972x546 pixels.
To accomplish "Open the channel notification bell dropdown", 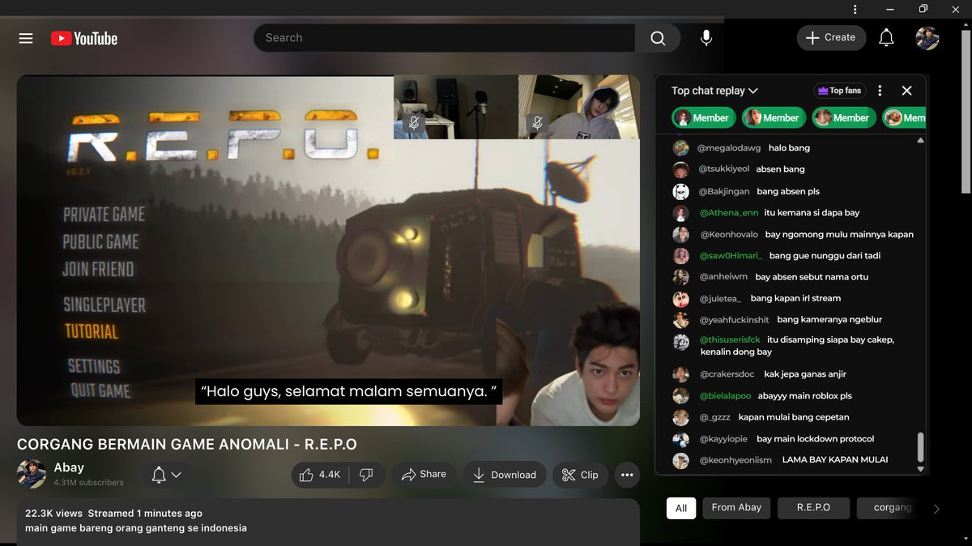I will click(x=166, y=475).
